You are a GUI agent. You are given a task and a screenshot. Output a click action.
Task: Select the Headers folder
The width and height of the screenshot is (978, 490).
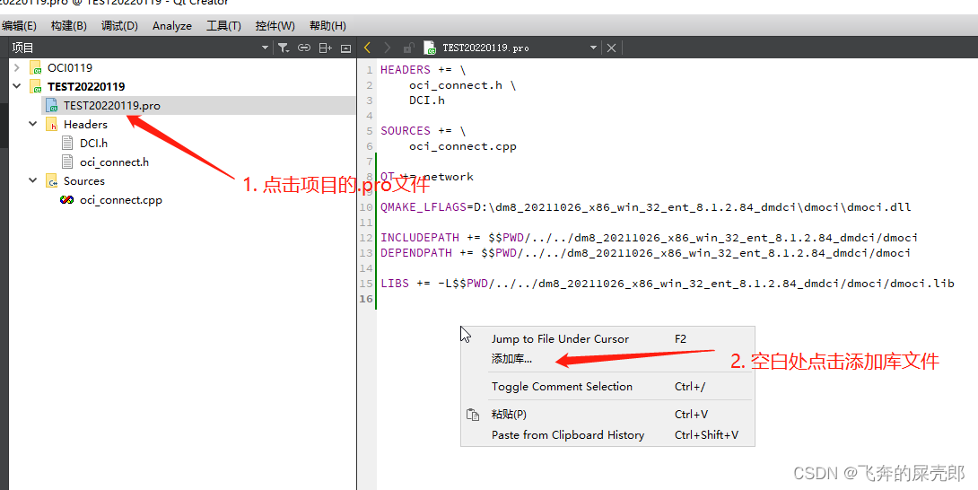(85, 124)
